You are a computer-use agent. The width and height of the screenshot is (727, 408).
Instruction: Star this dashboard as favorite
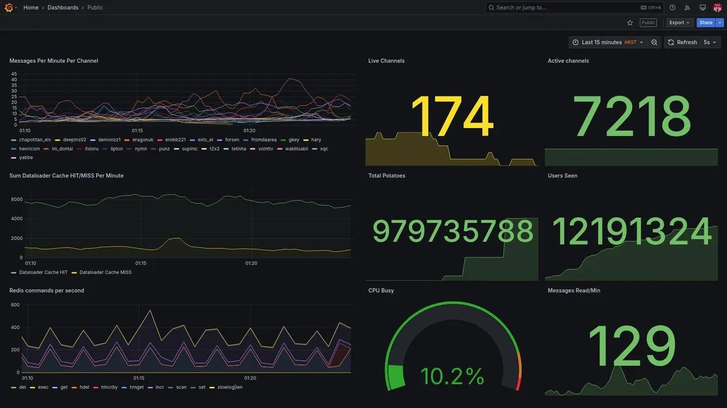coord(630,23)
